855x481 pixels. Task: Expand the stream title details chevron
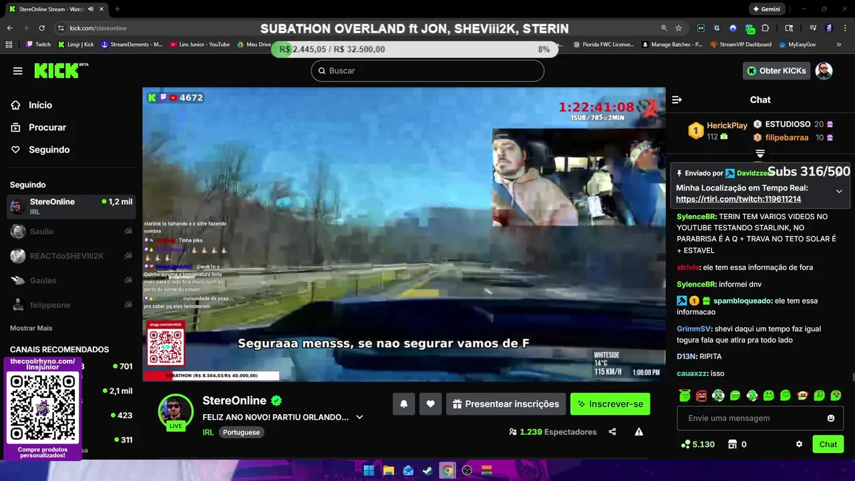(359, 417)
